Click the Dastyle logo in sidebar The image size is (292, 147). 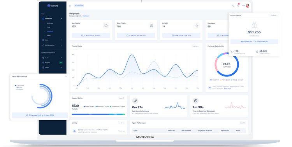[x=53, y=6]
